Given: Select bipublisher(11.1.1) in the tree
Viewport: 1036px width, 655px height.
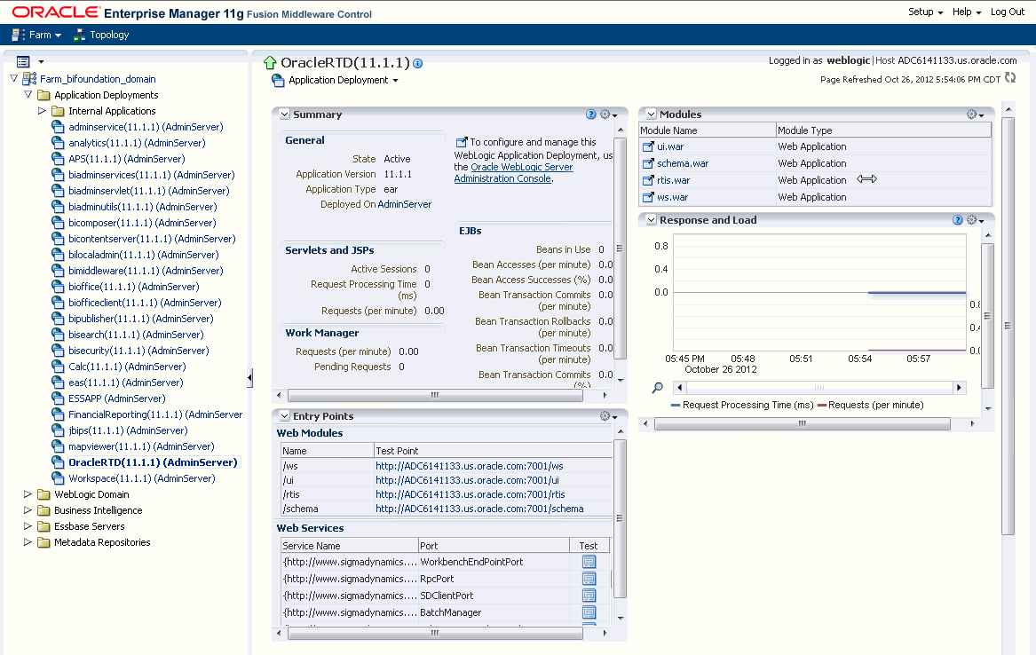Looking at the screenshot, I should 141,319.
